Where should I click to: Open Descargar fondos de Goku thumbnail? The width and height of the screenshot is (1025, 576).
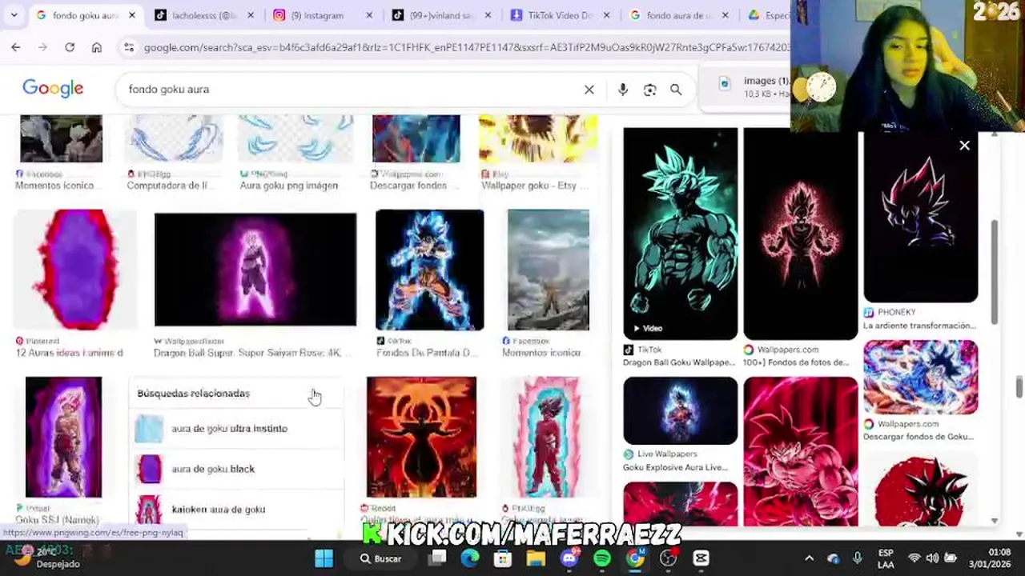click(921, 378)
